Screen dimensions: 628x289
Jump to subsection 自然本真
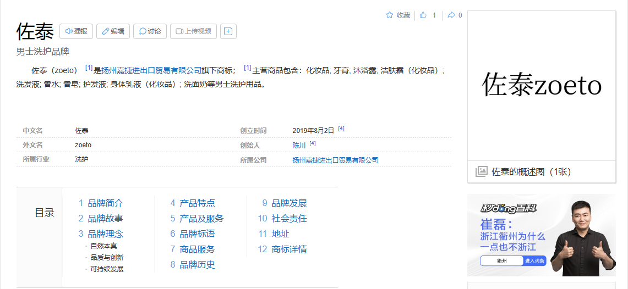(x=103, y=246)
